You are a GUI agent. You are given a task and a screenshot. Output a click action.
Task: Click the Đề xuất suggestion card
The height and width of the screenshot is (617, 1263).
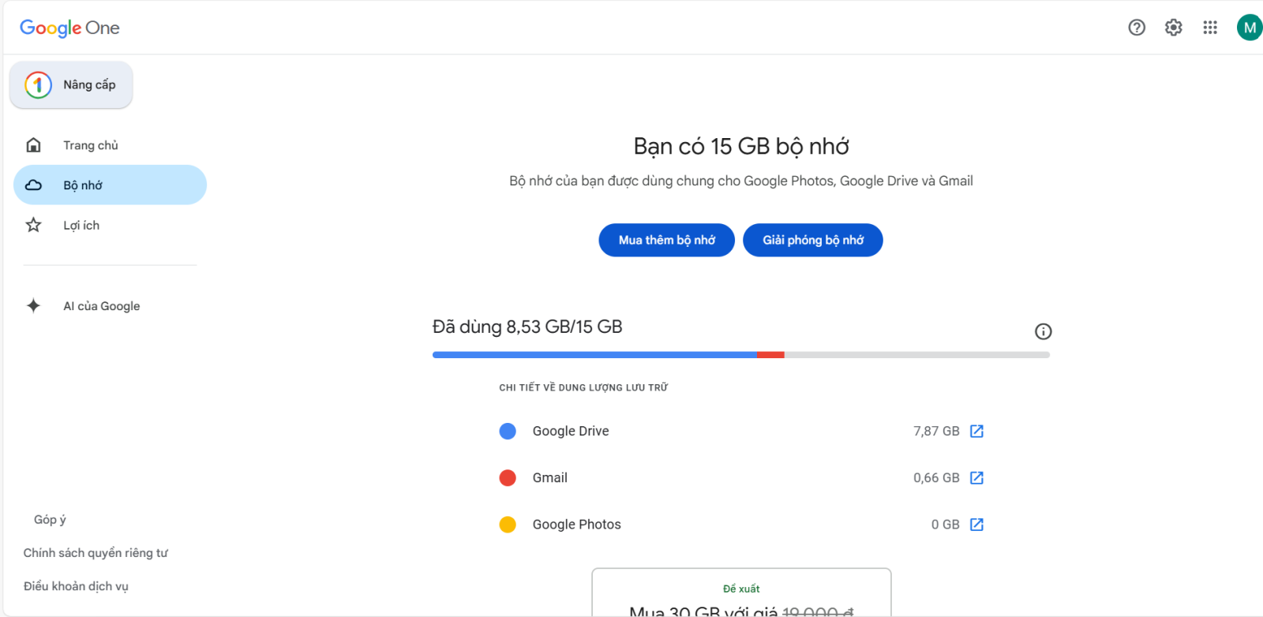tap(740, 592)
